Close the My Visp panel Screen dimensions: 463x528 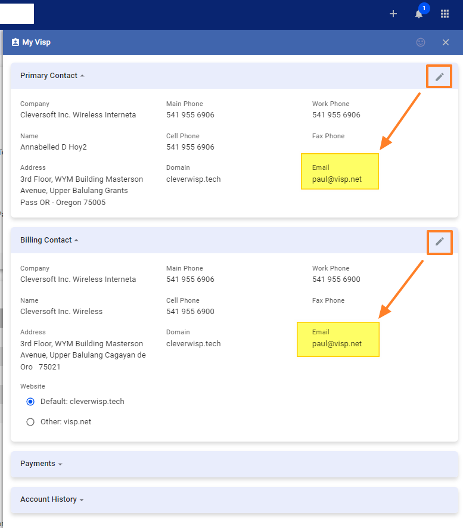click(446, 42)
